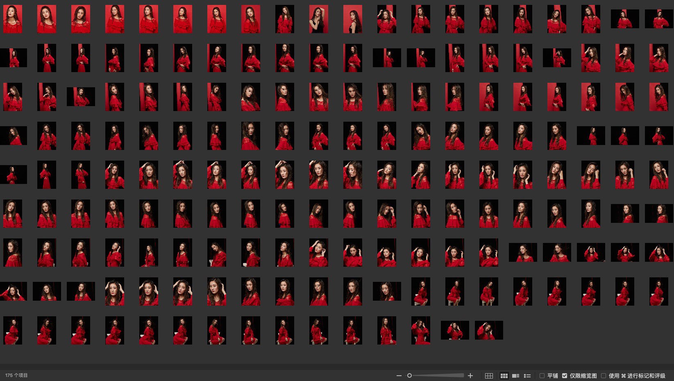Click the 175 个项目 status text

(x=16, y=375)
